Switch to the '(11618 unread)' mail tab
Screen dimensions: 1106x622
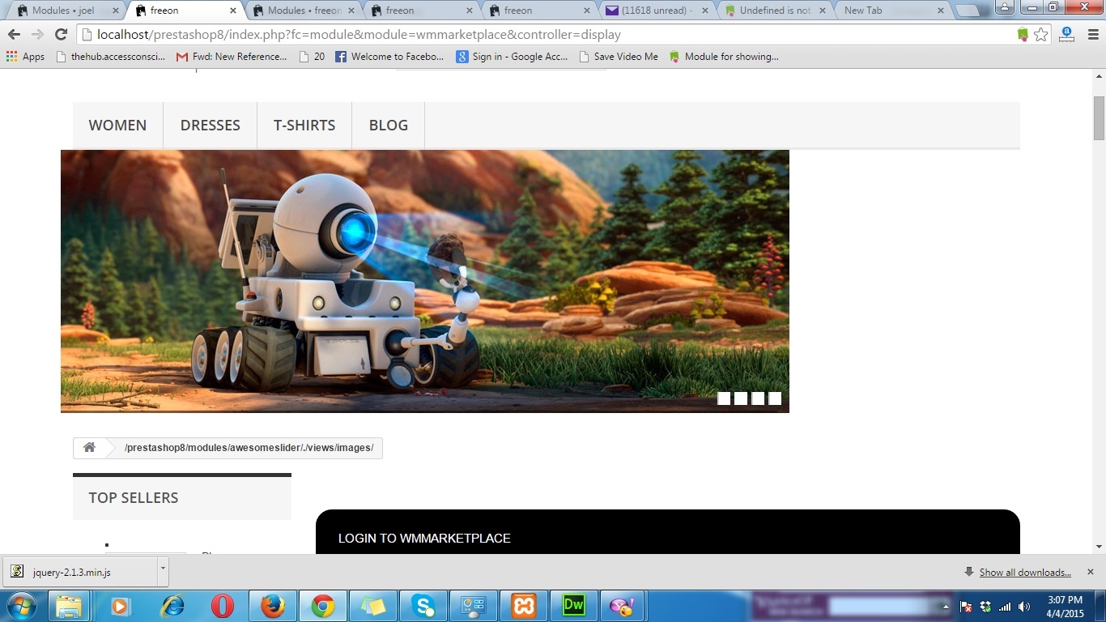656,11
